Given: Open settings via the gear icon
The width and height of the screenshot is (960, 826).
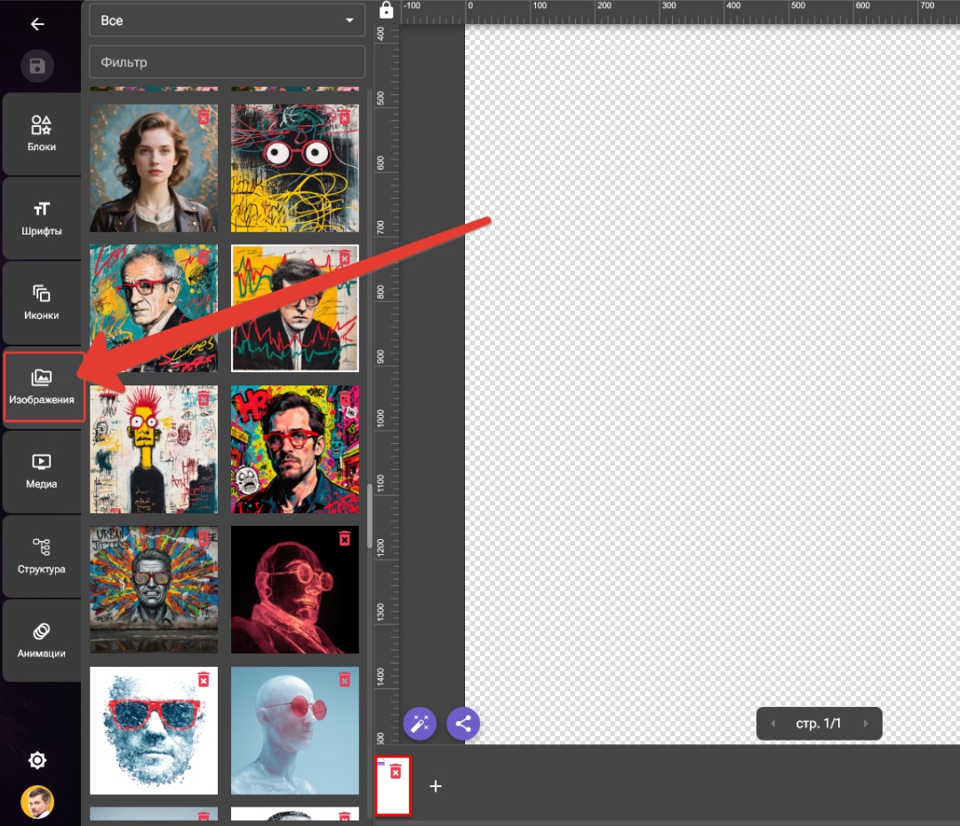Looking at the screenshot, I should pyautogui.click(x=37, y=760).
